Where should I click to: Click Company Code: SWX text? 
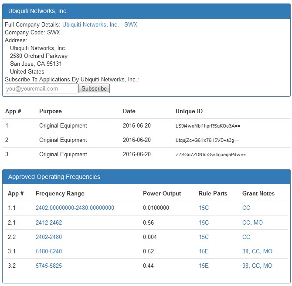click(32, 32)
